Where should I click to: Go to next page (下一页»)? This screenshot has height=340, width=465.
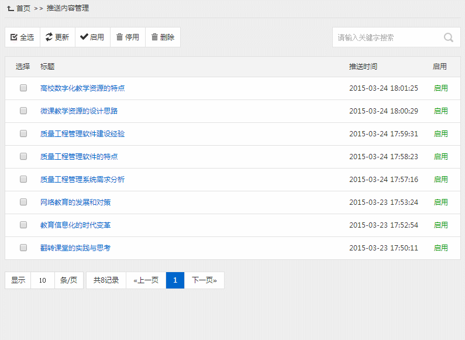click(204, 280)
